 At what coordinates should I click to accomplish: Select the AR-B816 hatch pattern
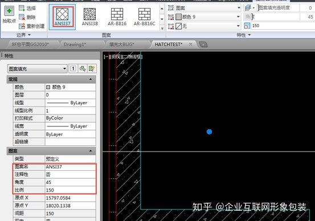[x=117, y=17]
